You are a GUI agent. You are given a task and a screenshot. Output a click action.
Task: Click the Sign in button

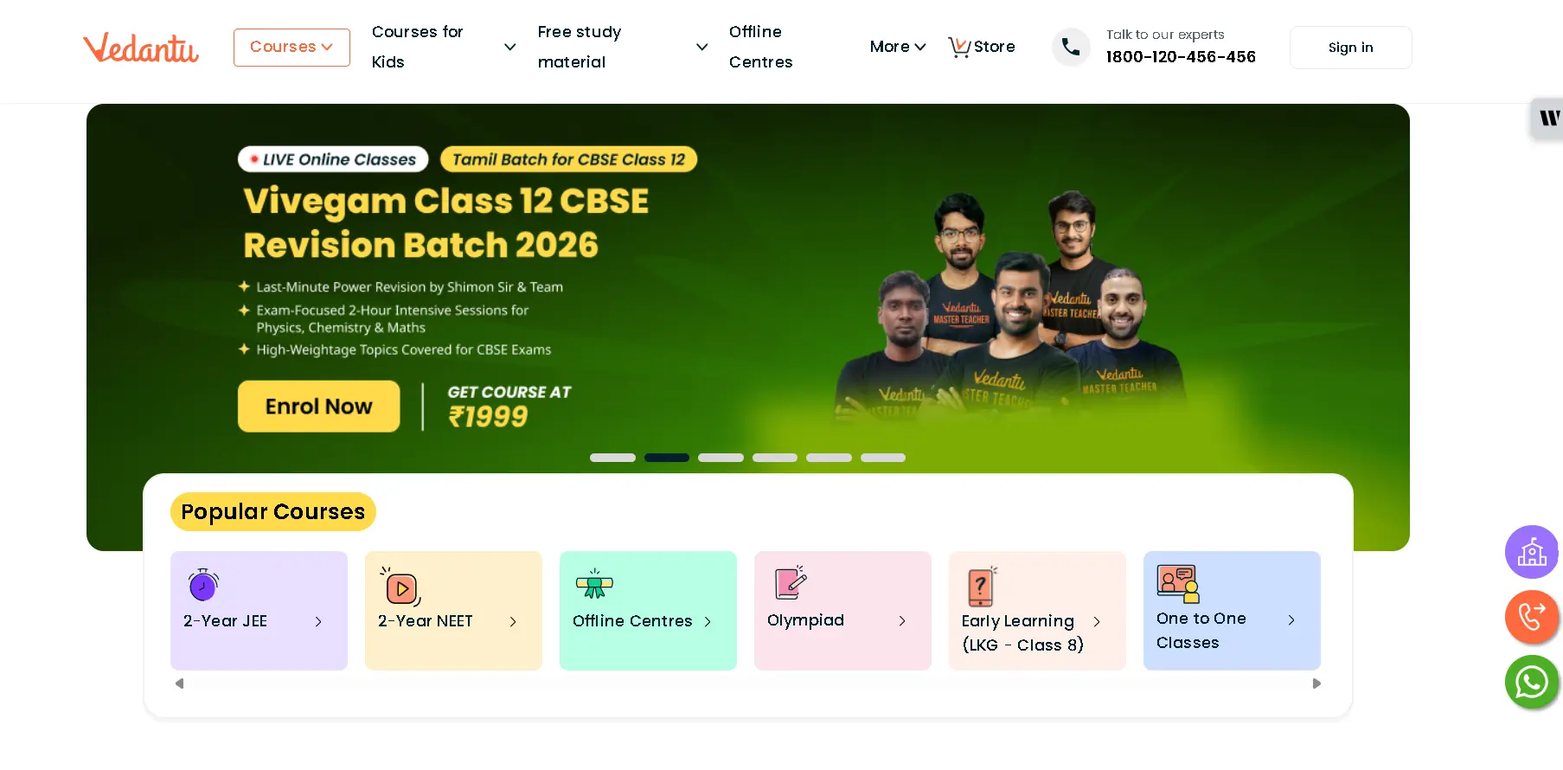coord(1350,48)
